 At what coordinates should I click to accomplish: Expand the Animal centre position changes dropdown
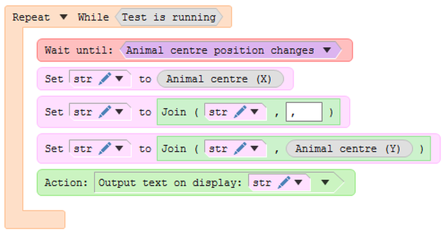tap(327, 50)
